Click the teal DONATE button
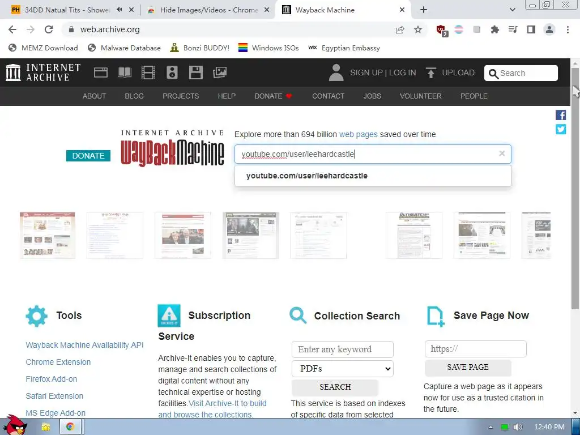This screenshot has height=435, width=580. (88, 156)
